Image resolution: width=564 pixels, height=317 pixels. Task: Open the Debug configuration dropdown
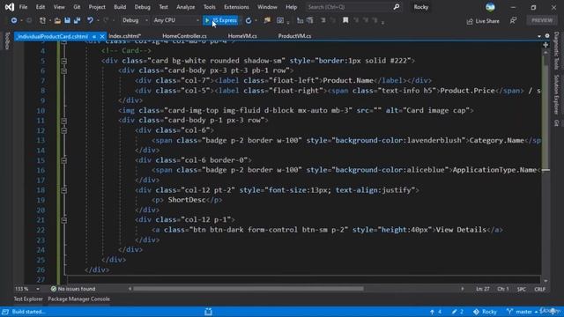135,20
